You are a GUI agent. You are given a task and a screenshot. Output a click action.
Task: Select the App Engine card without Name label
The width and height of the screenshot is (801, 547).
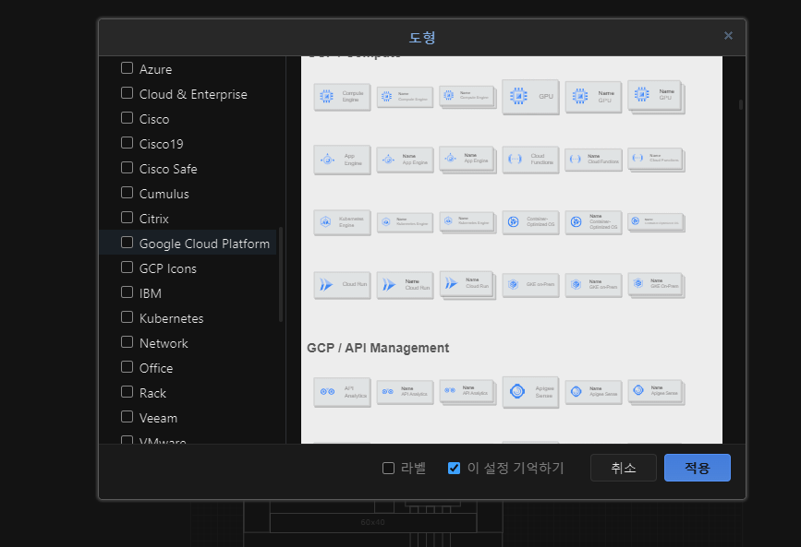coord(342,160)
